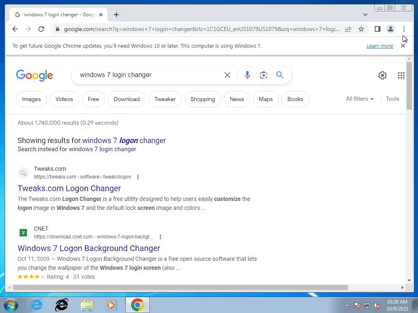Image resolution: width=418 pixels, height=313 pixels.
Task: Open options for CNET result
Action: point(160,237)
